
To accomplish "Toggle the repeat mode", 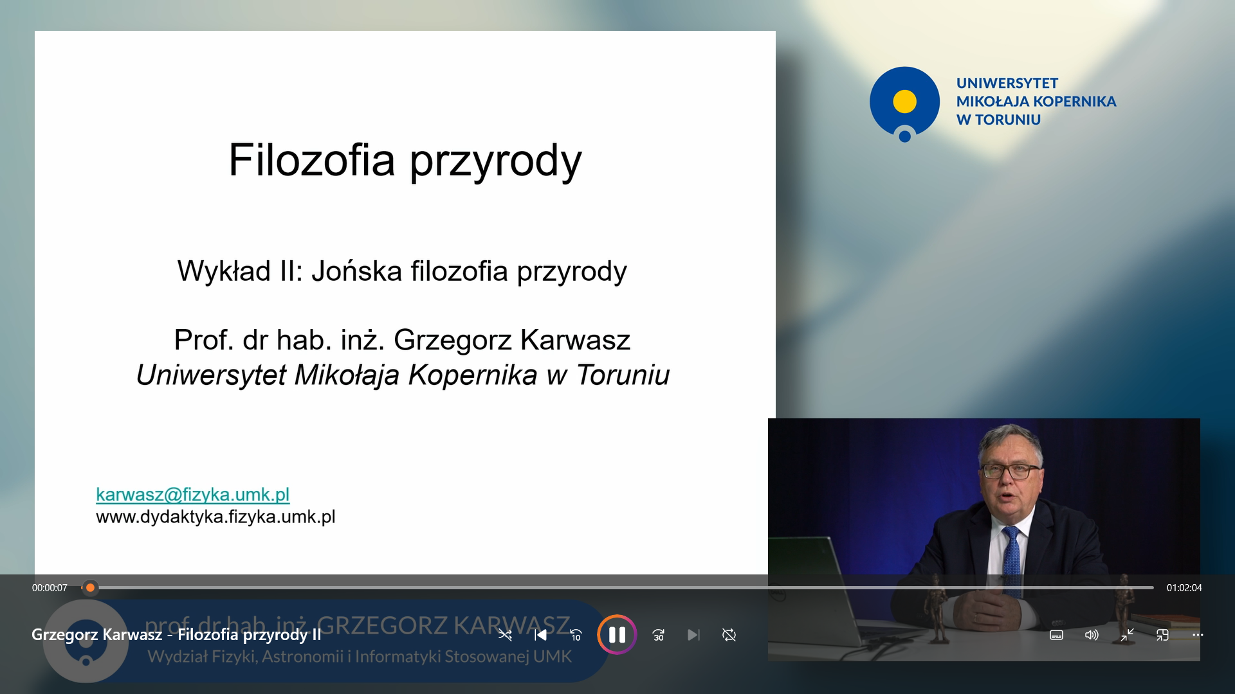I will 729,635.
